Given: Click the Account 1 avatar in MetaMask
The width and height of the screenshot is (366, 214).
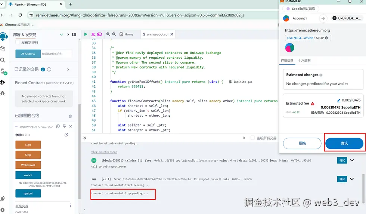Looking at the screenshot, I should pyautogui.click(x=286, y=18).
